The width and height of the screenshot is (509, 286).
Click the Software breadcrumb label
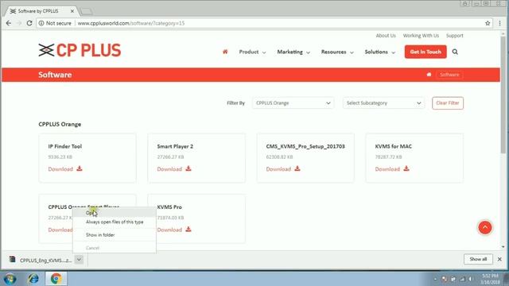coord(449,75)
